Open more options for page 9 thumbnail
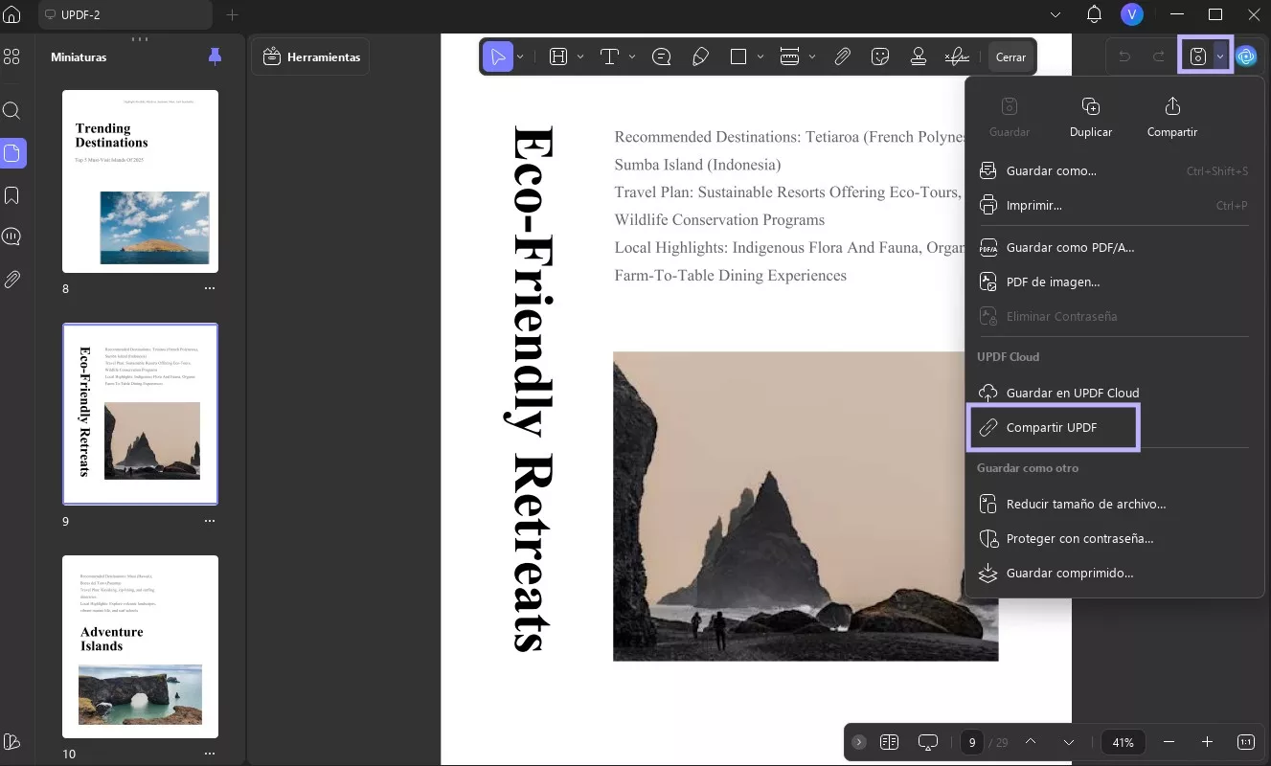Image resolution: width=1271 pixels, height=766 pixels. (x=210, y=521)
